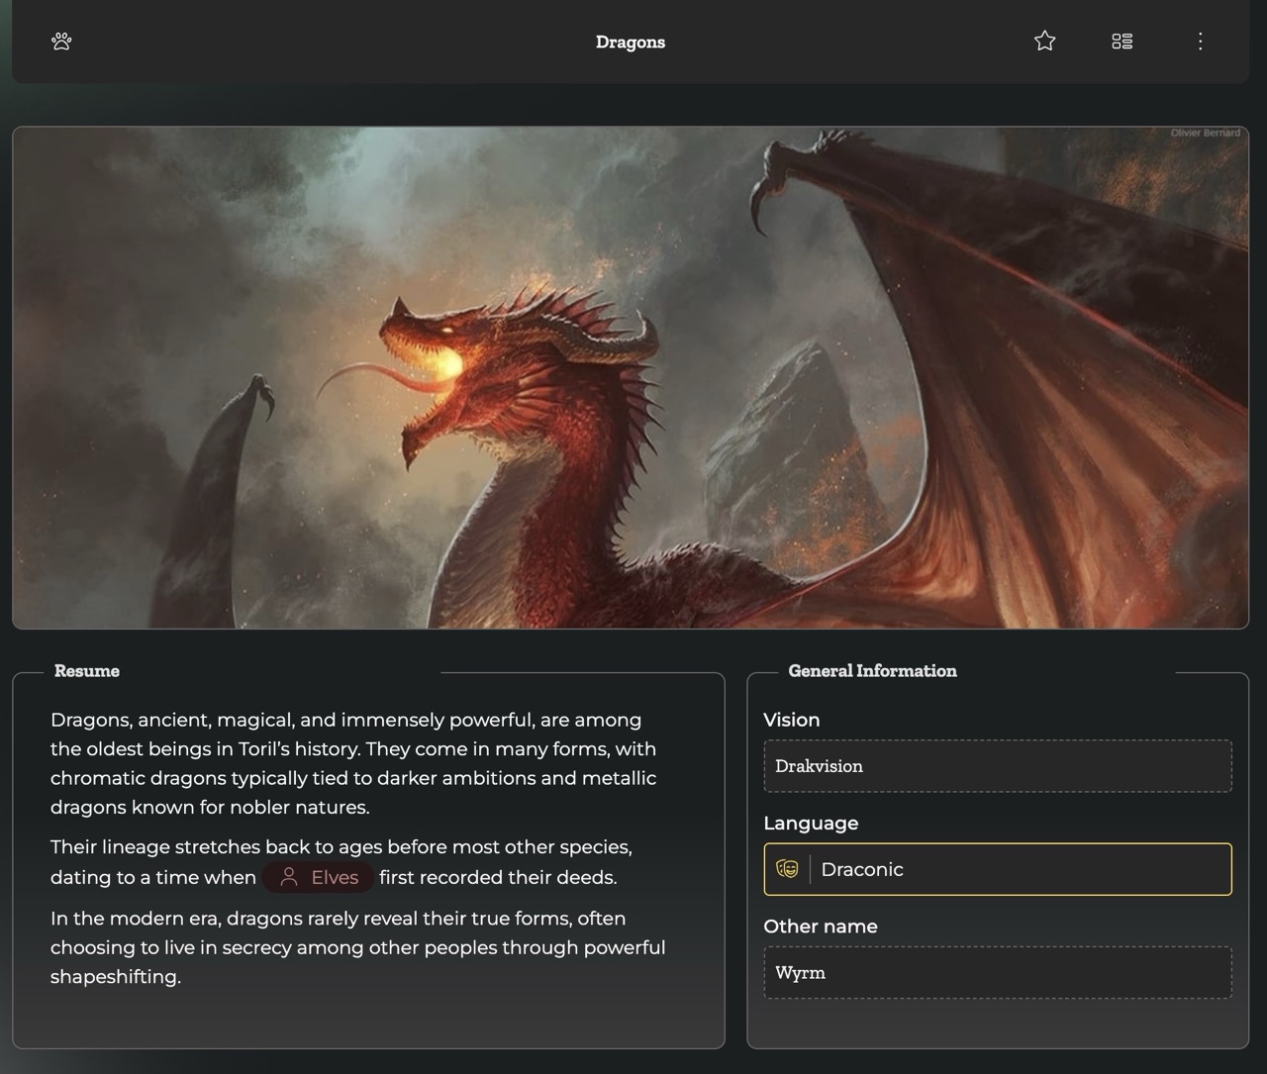Click the General Information panel heading
1267x1074 pixels.
pos(872,671)
